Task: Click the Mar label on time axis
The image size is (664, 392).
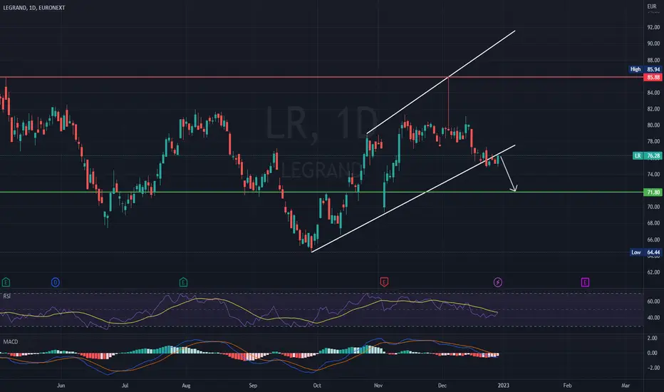Action: (626, 386)
